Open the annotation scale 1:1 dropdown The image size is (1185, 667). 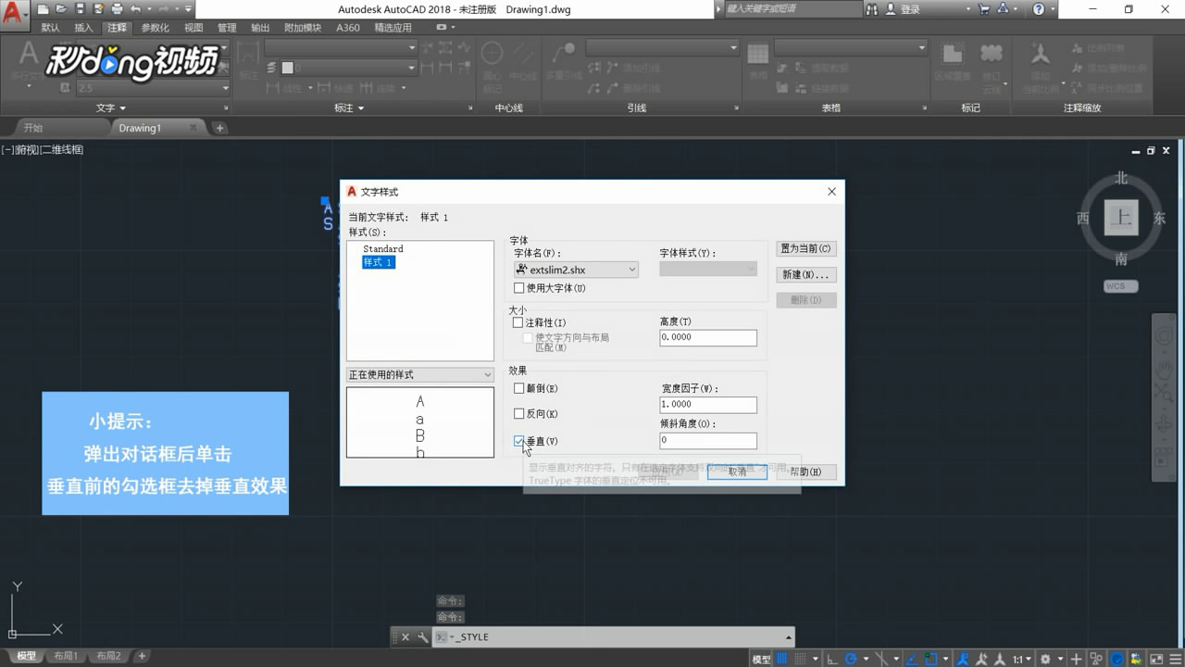coord(1022,659)
